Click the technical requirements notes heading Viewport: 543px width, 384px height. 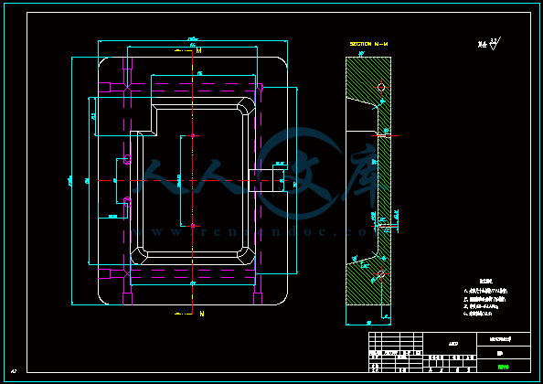coord(486,282)
